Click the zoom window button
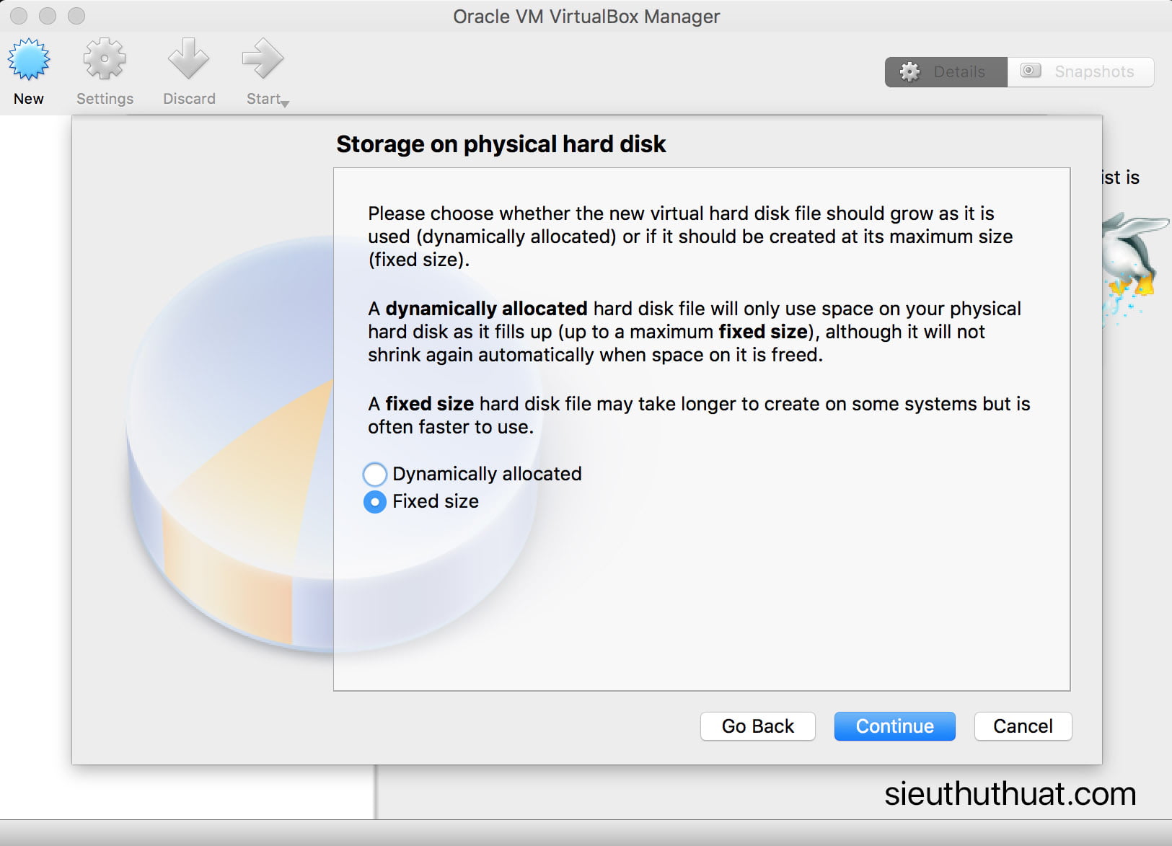Image resolution: width=1172 pixels, height=846 pixels. 76,16
